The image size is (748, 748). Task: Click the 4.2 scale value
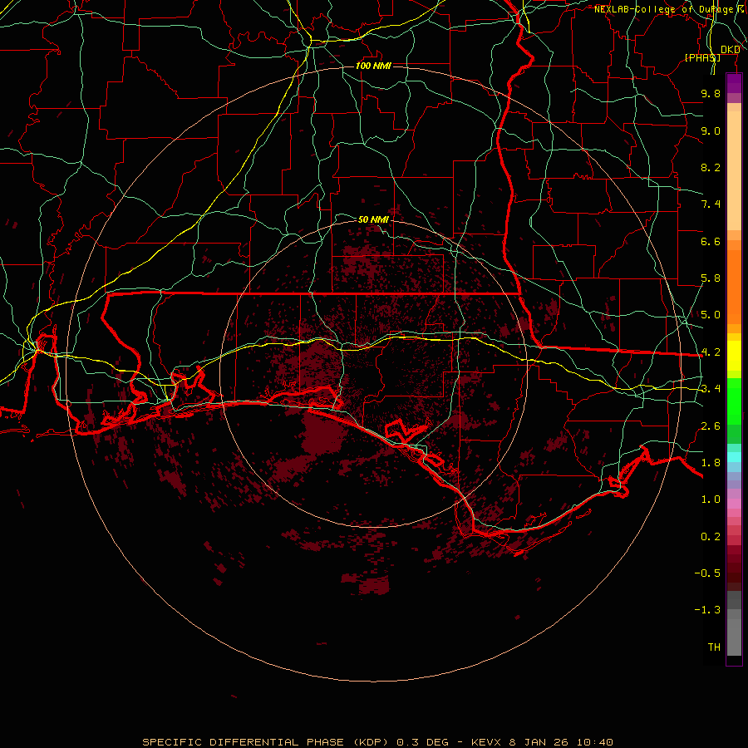pyautogui.click(x=711, y=352)
